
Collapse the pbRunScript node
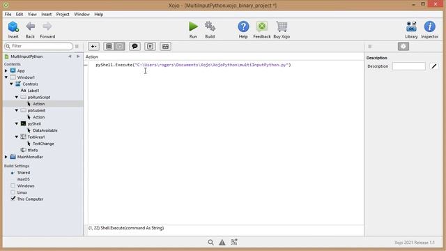(17, 97)
